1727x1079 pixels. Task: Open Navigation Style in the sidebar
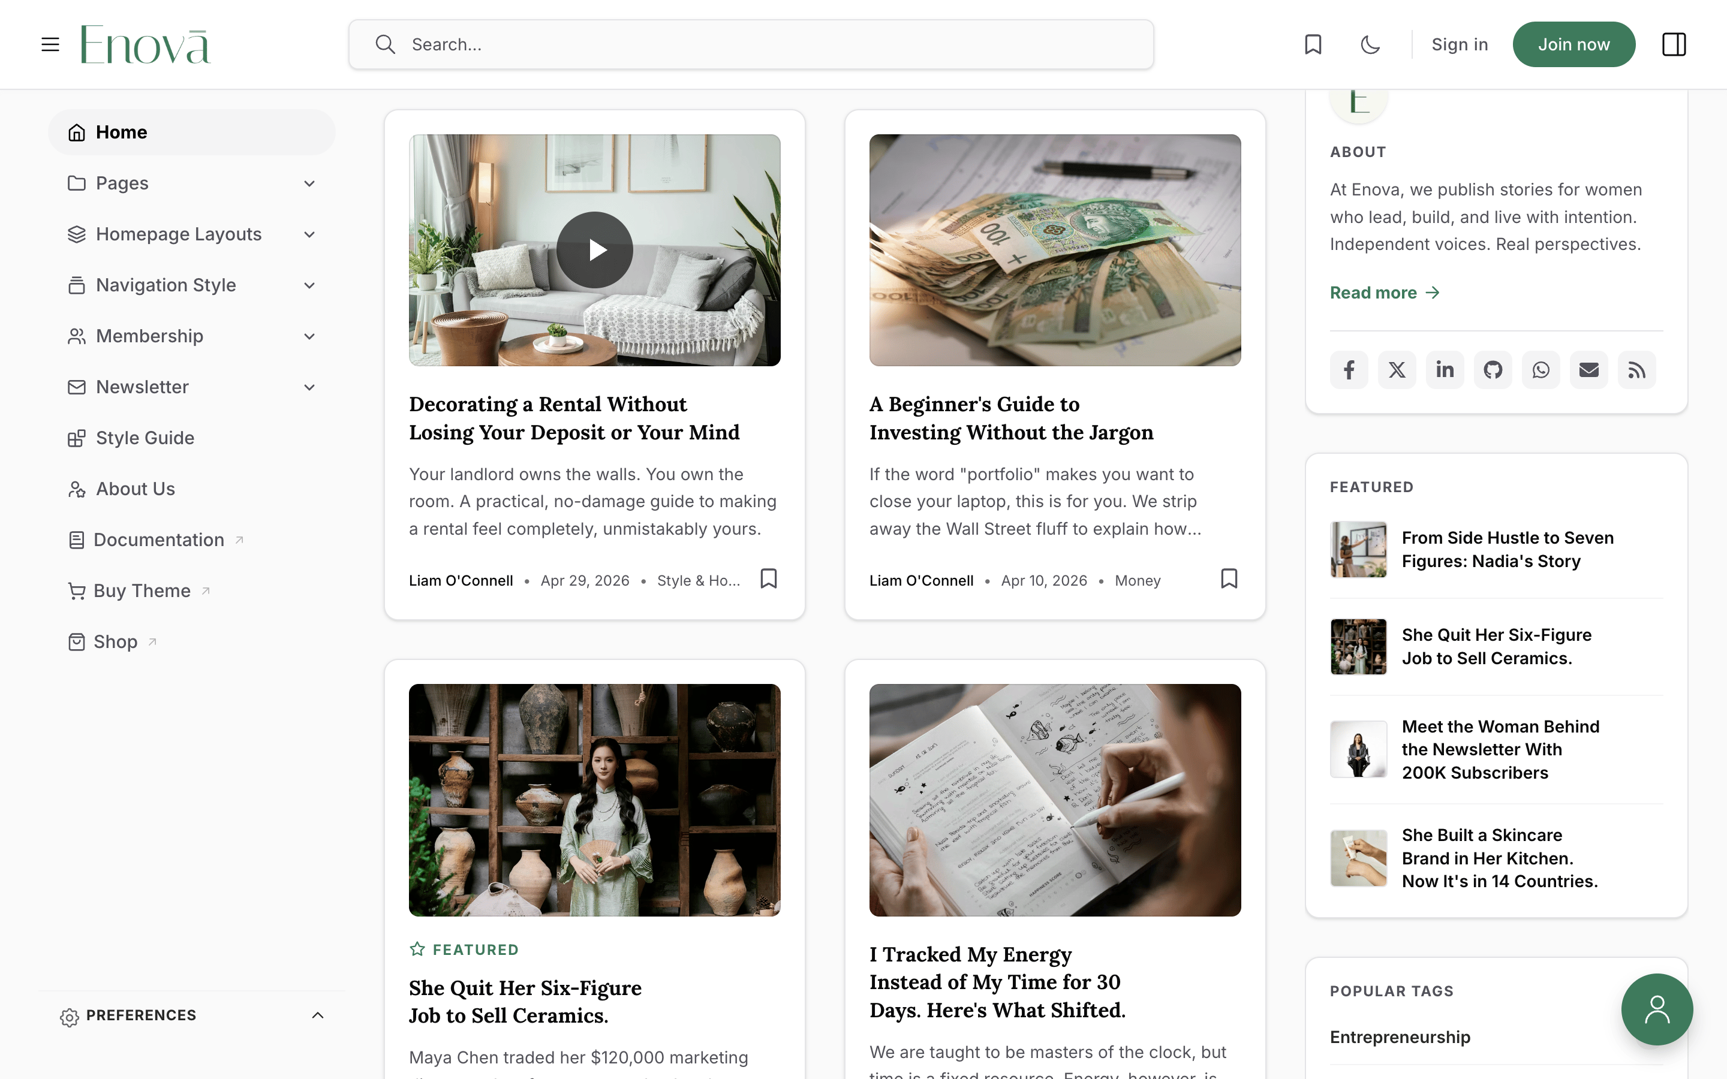[166, 285]
